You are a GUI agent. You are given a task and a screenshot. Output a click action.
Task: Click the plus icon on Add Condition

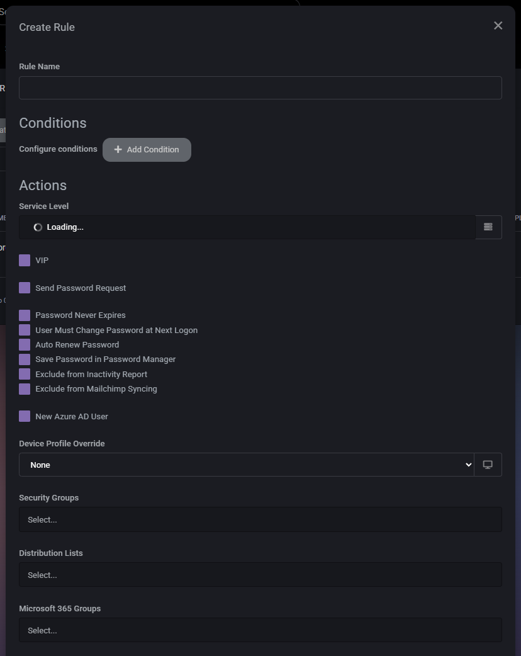click(x=118, y=149)
